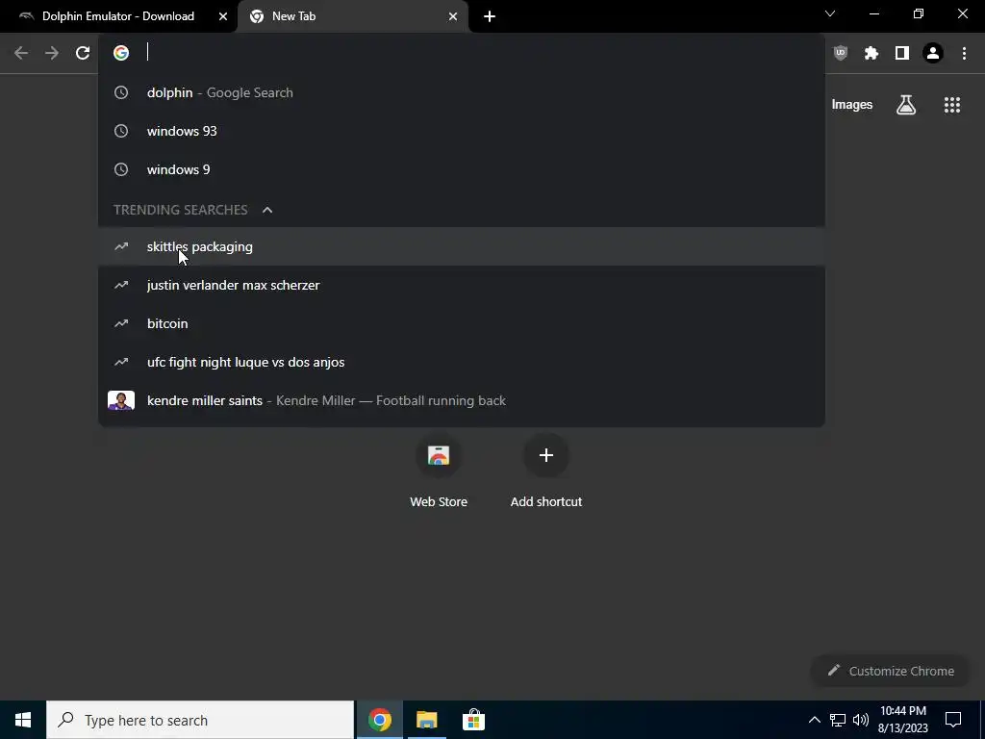Image resolution: width=985 pixels, height=739 pixels.
Task: Open the Windows Start menu
Action: (x=23, y=720)
